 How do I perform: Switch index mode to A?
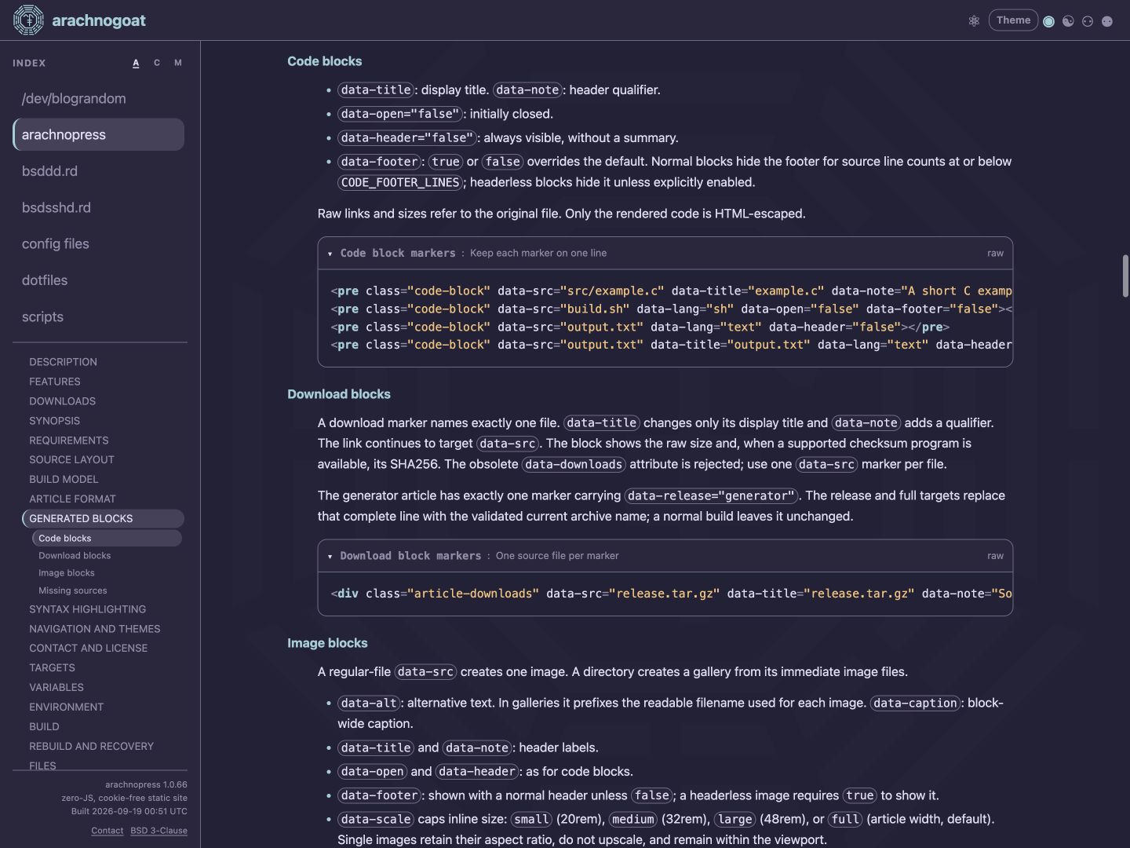[x=136, y=63]
